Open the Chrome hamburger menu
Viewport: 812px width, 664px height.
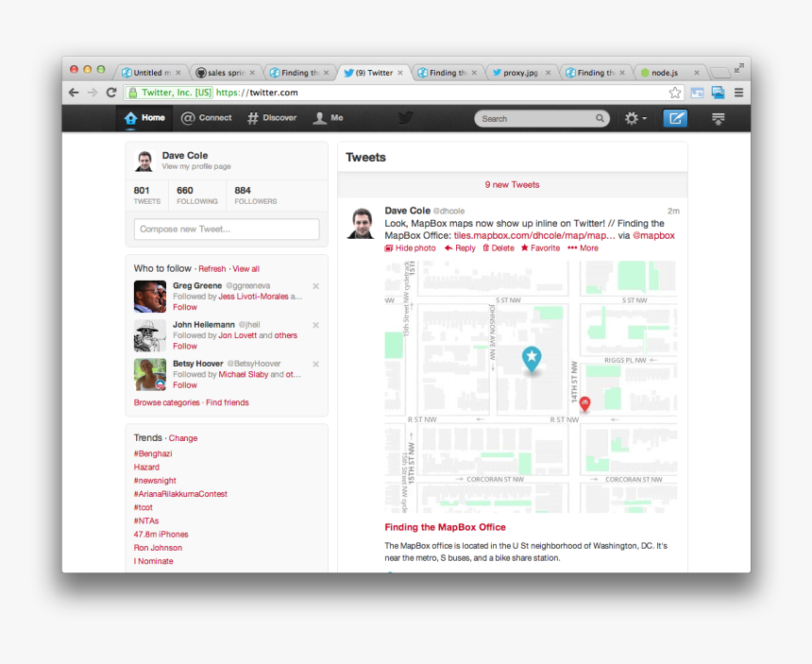click(x=739, y=93)
